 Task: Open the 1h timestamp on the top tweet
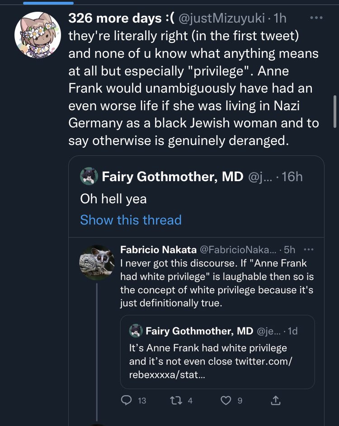[x=279, y=19]
